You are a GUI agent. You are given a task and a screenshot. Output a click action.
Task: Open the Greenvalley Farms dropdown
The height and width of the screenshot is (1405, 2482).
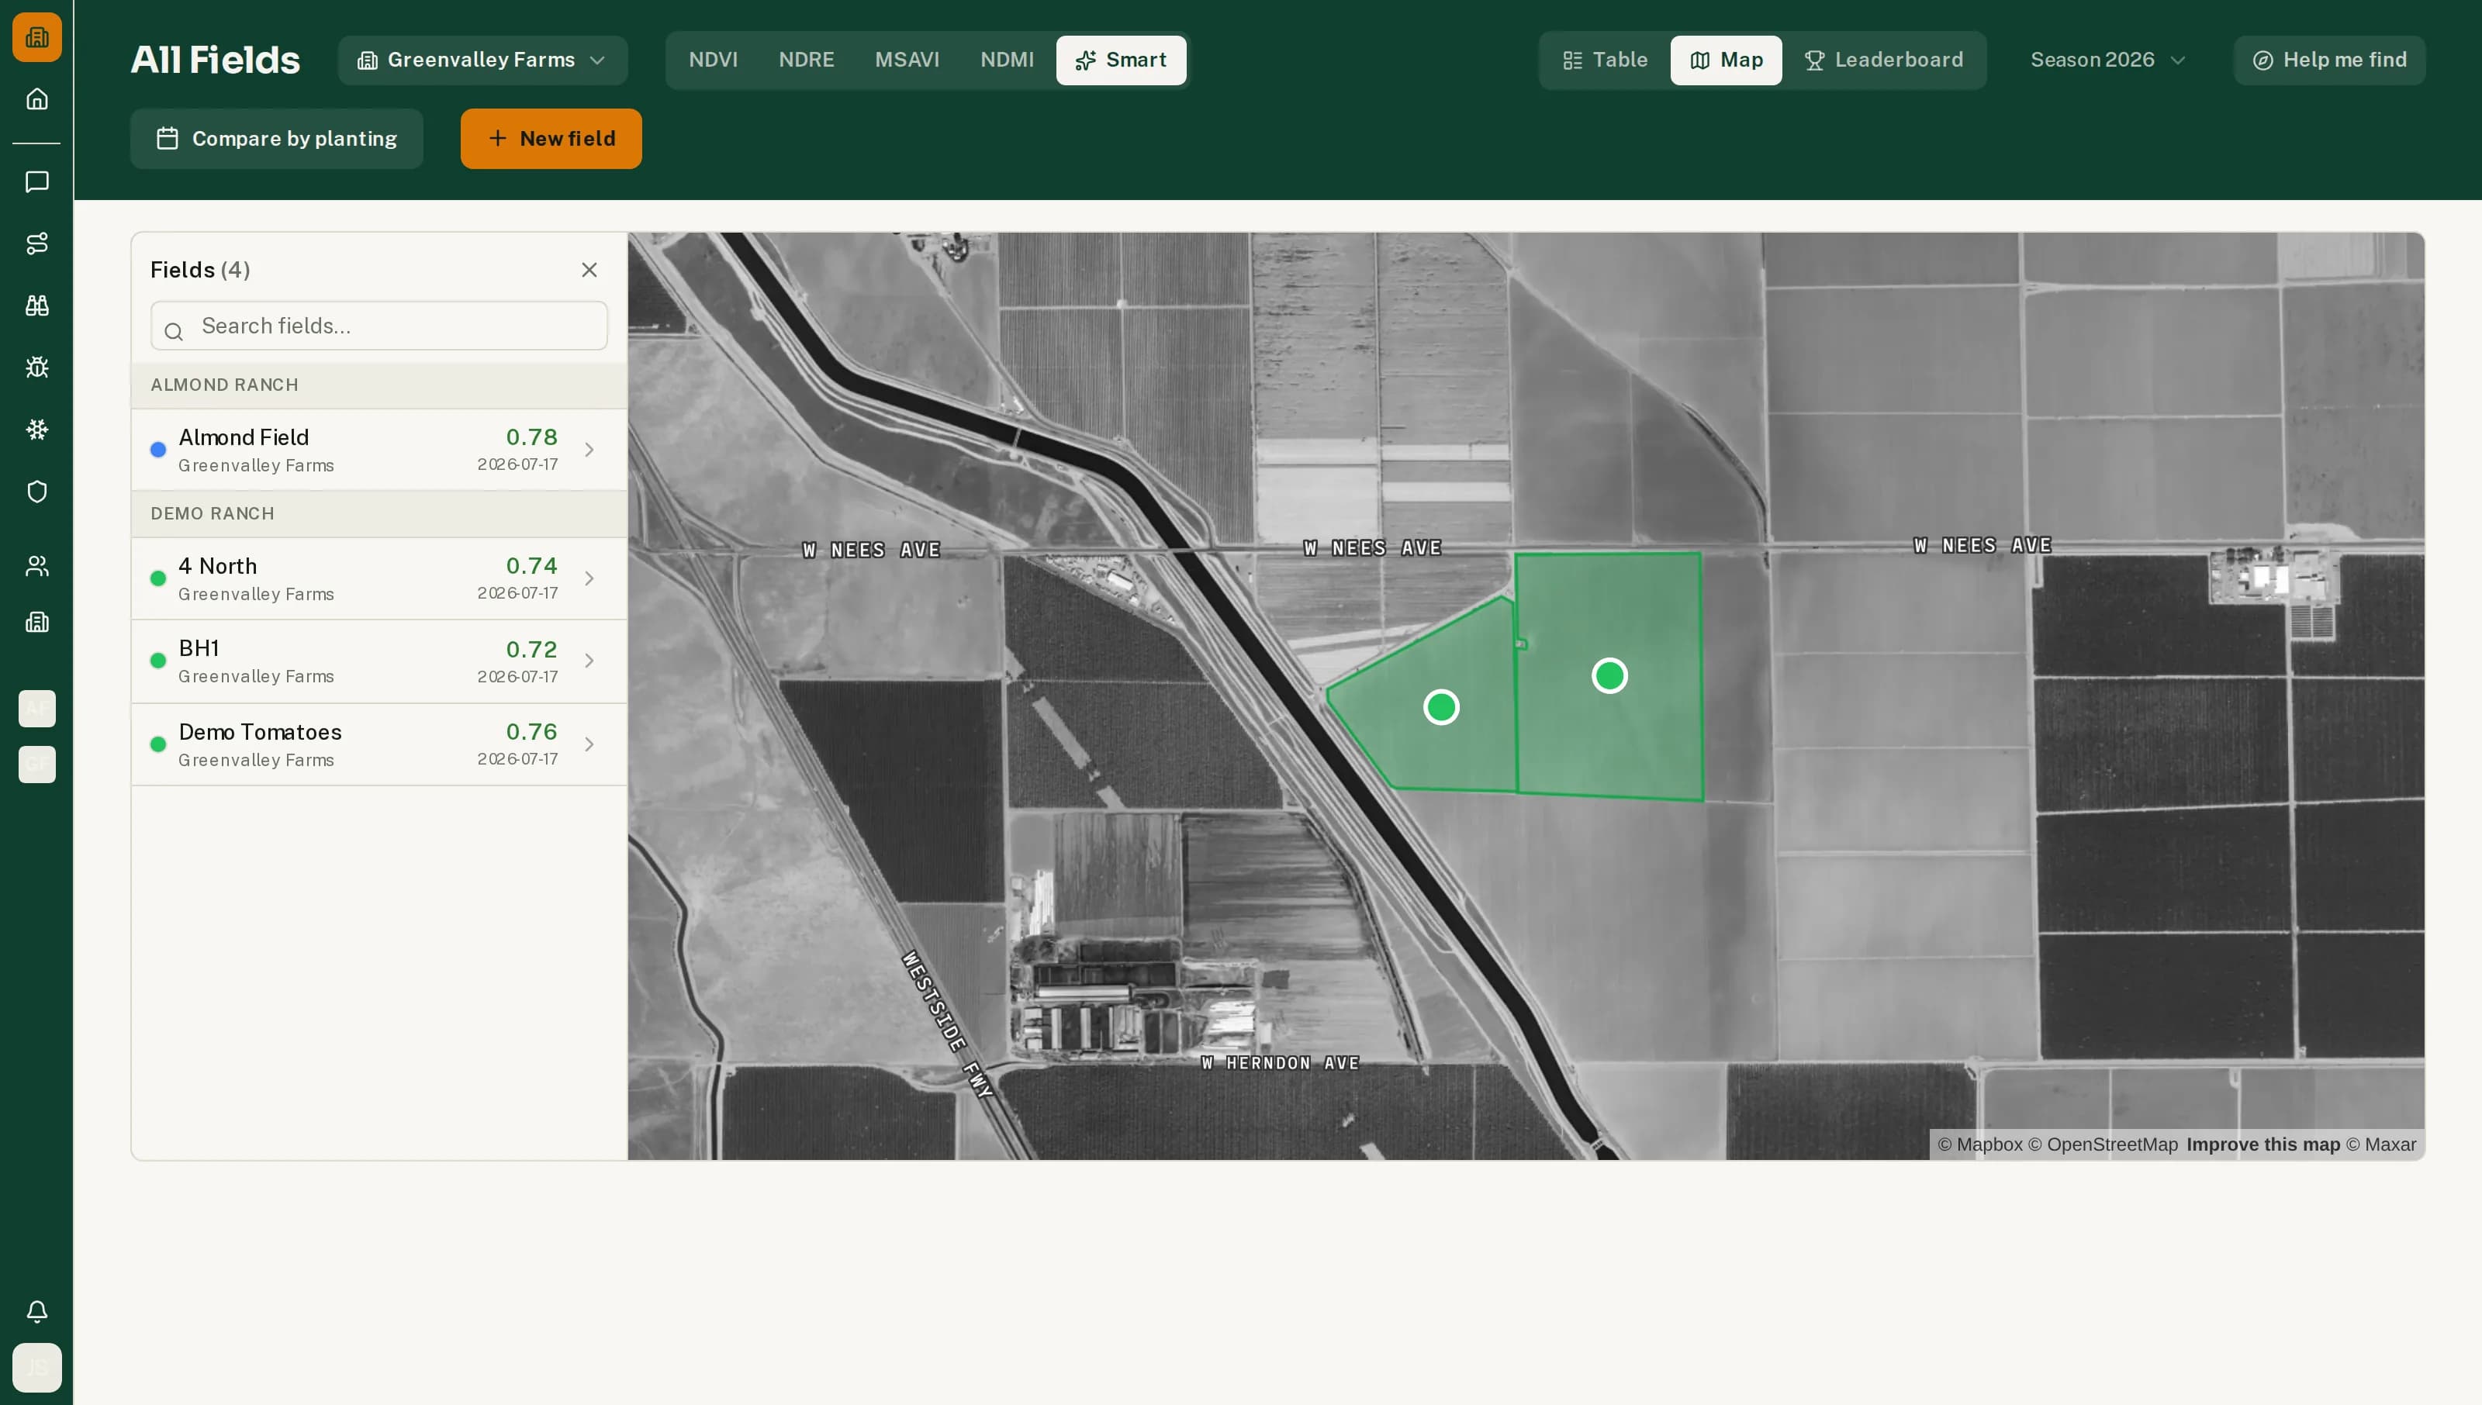[482, 60]
